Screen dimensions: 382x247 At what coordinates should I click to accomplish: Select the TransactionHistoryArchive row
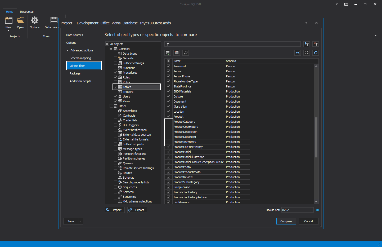pos(207,197)
